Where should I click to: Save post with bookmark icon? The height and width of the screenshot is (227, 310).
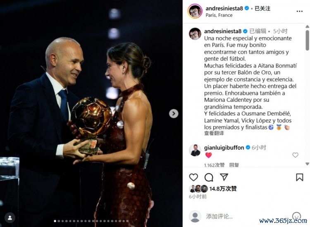pyautogui.click(x=299, y=177)
